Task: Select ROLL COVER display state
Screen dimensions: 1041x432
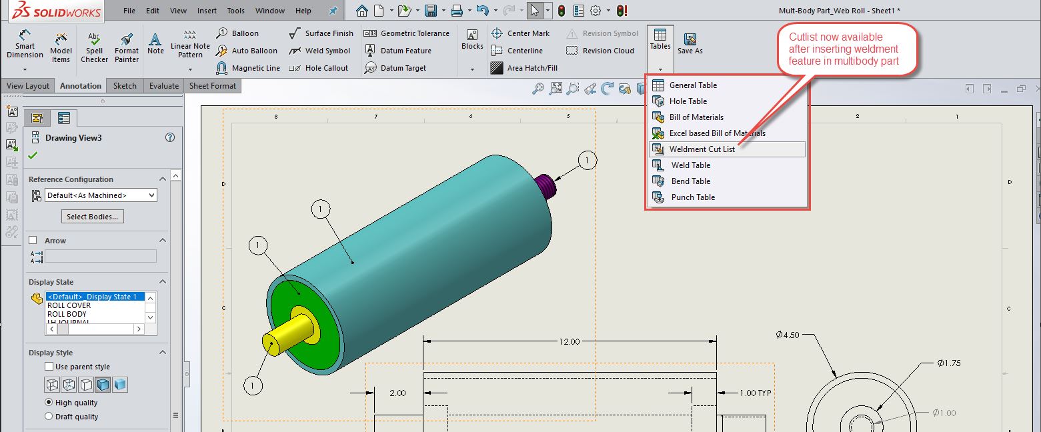Action: tap(69, 305)
